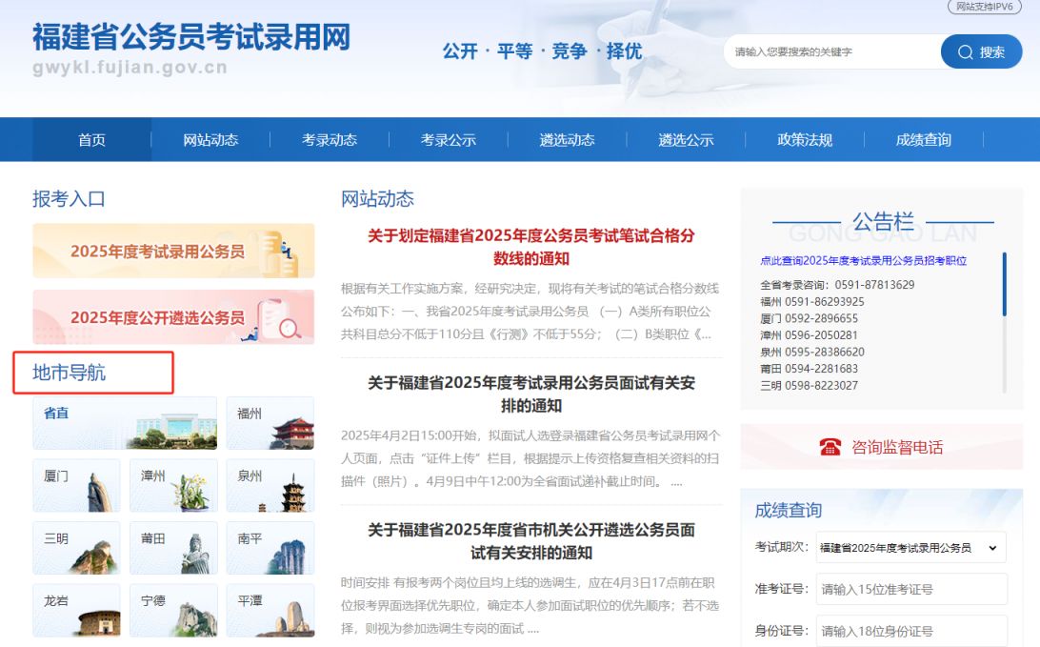The width and height of the screenshot is (1040, 647).
Task: Open the 福州 city tile
Action: (x=270, y=423)
